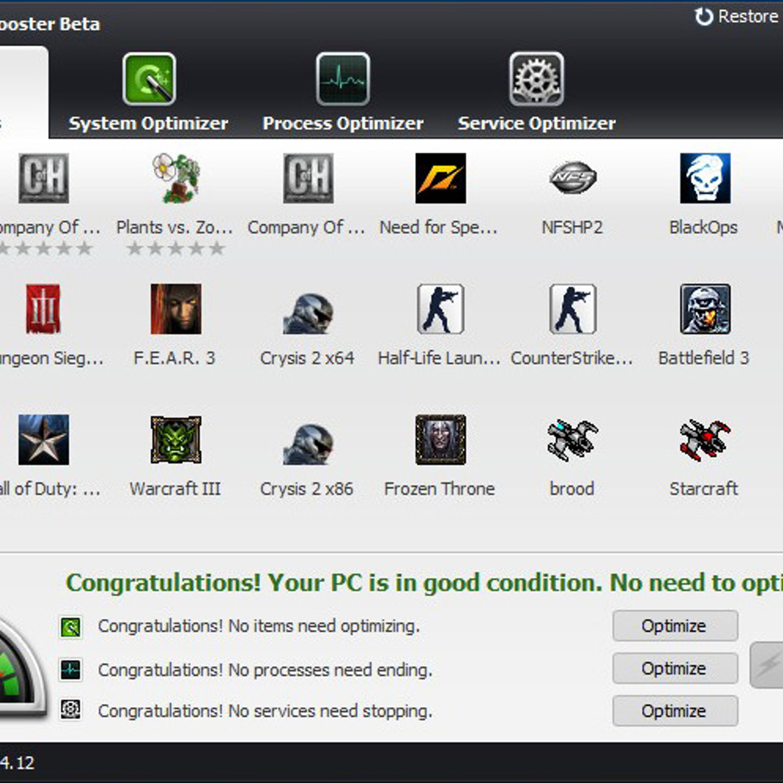Image resolution: width=783 pixels, height=783 pixels.
Task: Select the Starcraft red ship icon
Action: click(705, 440)
